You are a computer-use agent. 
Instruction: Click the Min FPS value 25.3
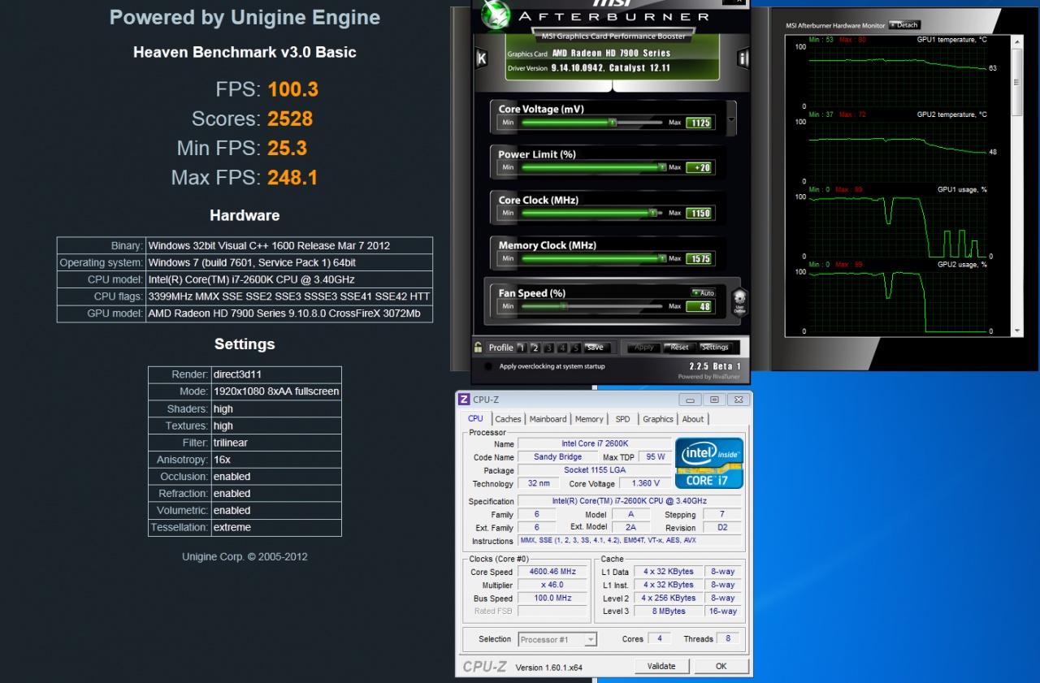(287, 148)
